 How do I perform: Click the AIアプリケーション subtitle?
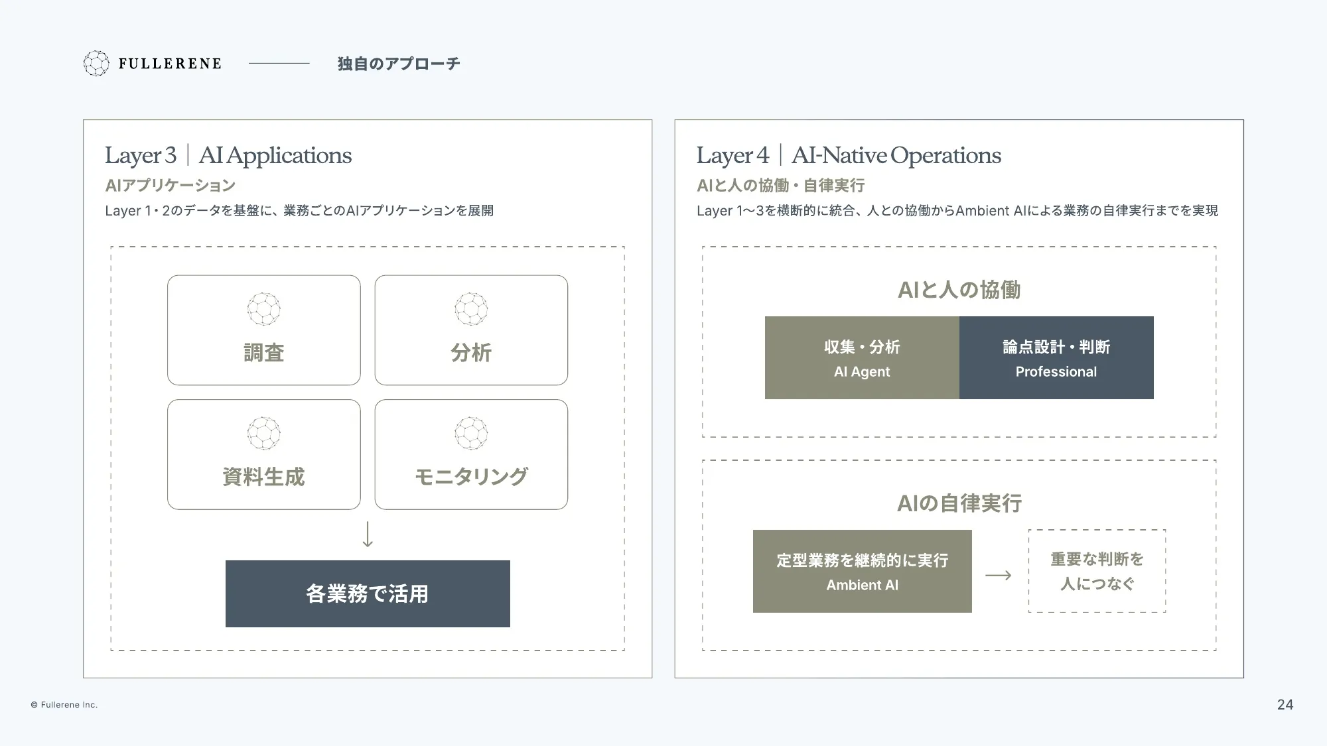click(171, 186)
